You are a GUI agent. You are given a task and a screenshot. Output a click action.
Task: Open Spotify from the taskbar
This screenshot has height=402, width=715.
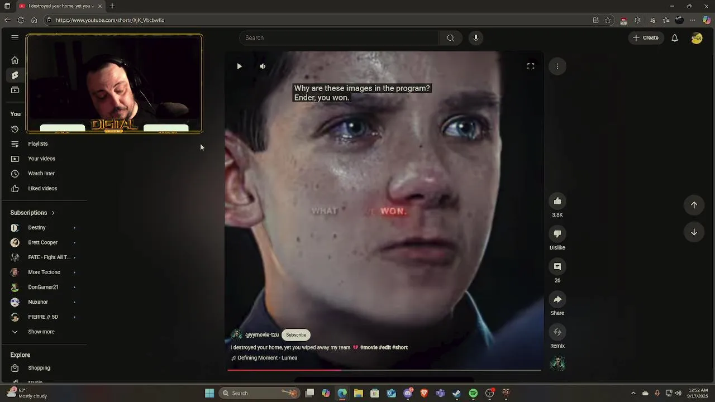[473, 393]
